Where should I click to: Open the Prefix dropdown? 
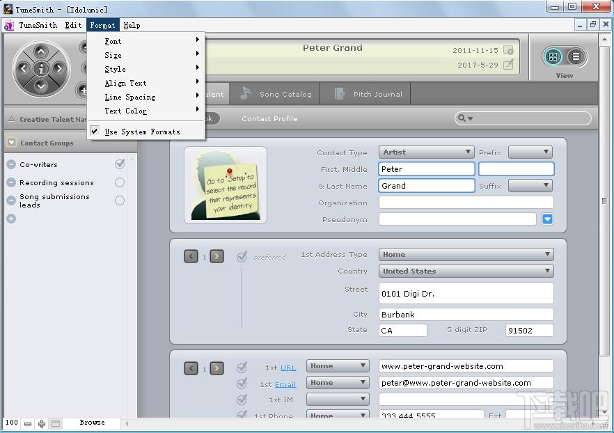click(x=530, y=152)
